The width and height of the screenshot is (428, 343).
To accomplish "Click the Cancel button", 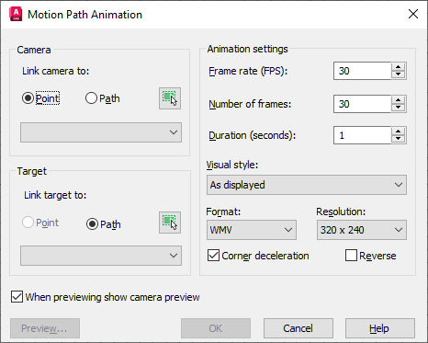I will pyautogui.click(x=298, y=328).
